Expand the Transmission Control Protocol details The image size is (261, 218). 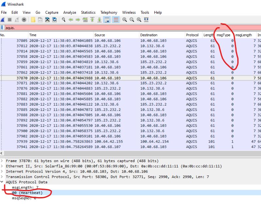pos(3,177)
